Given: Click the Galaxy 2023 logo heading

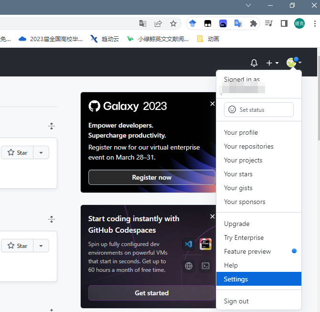Looking at the screenshot, I should (x=128, y=106).
